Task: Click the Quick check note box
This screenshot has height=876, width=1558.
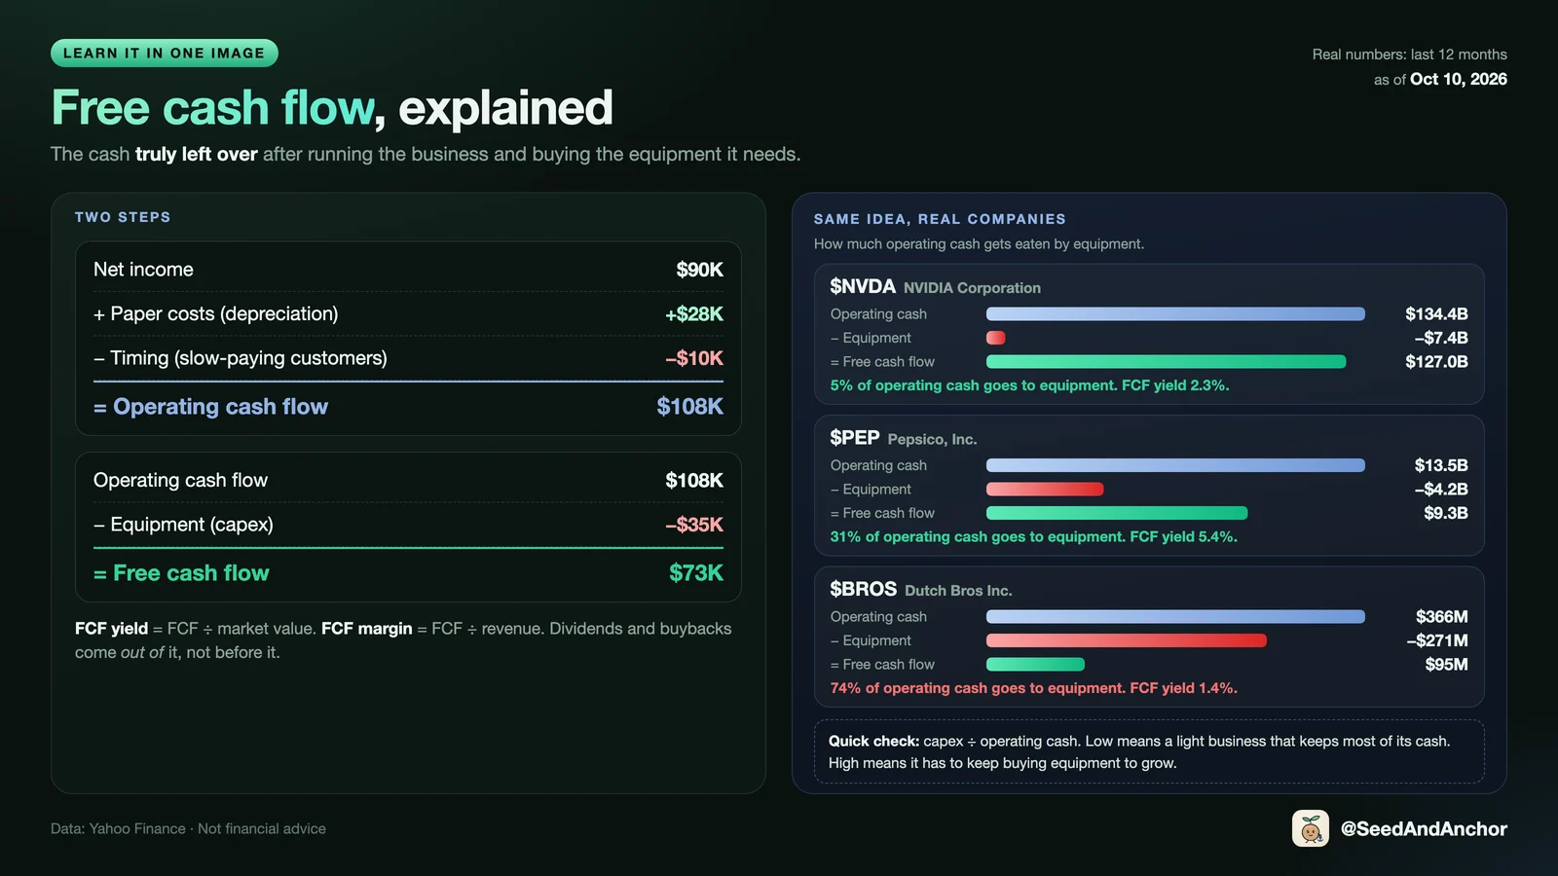Action: coord(1149,751)
